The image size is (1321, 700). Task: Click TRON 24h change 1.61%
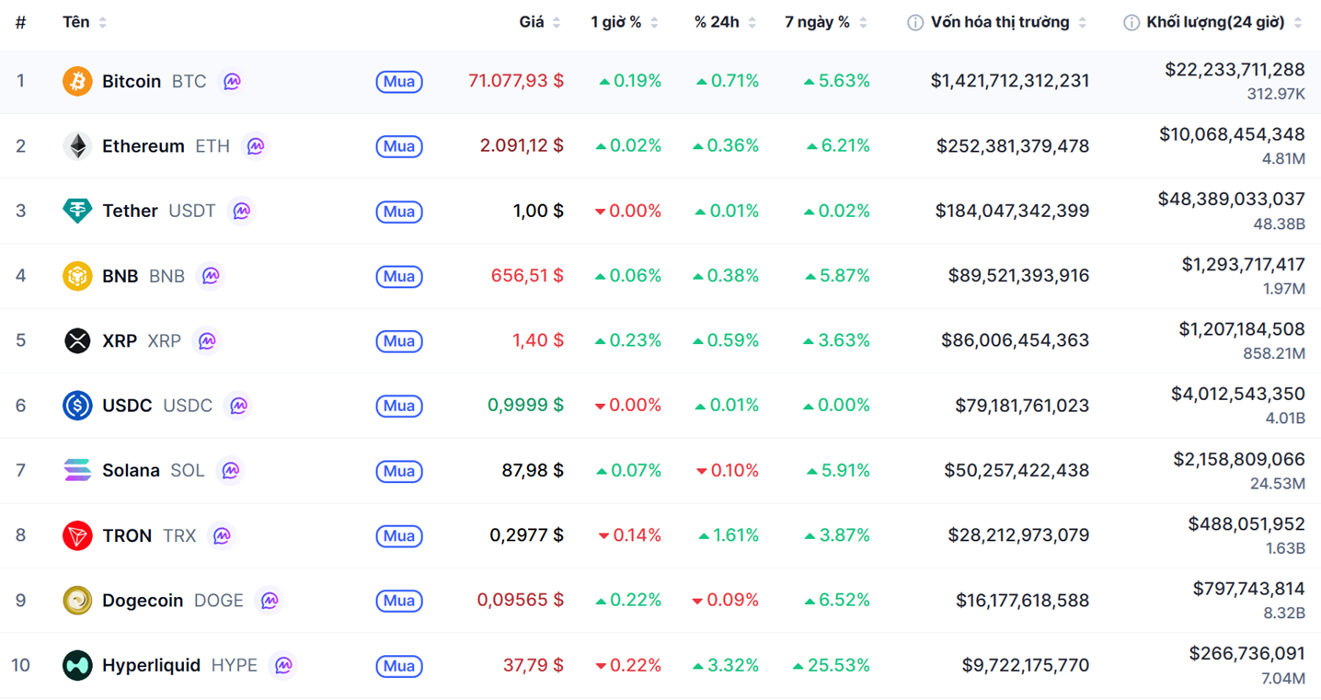click(x=729, y=535)
